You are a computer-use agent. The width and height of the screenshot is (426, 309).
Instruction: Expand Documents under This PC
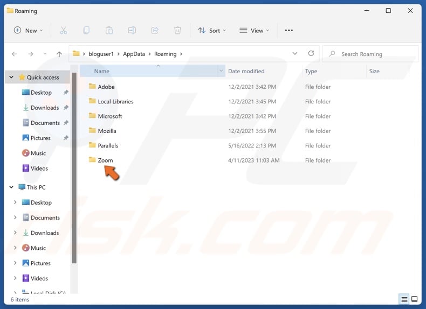[x=15, y=217]
